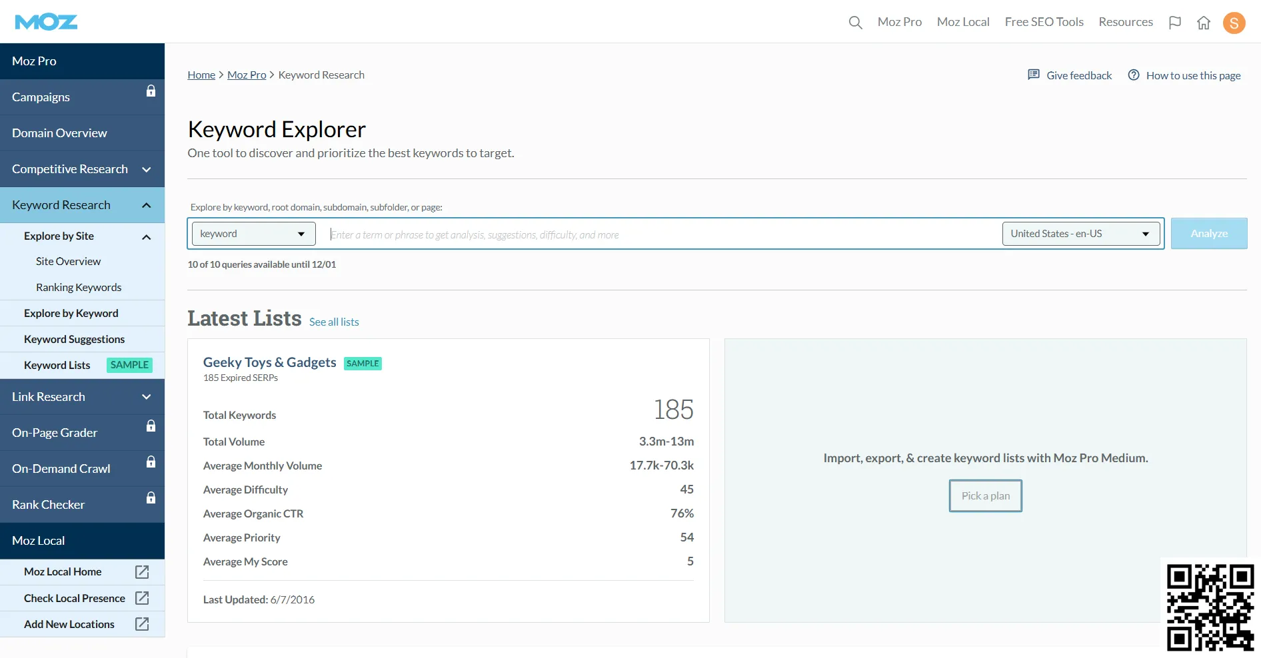1261x658 pixels.
Task: Click See all lists link
Action: (334, 322)
